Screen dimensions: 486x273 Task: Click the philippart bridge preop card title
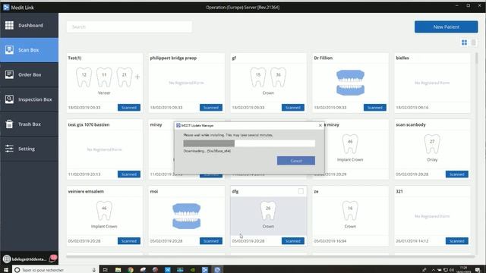click(173, 58)
